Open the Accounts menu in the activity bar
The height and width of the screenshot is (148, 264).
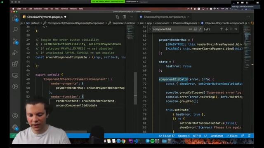tap(15, 116)
